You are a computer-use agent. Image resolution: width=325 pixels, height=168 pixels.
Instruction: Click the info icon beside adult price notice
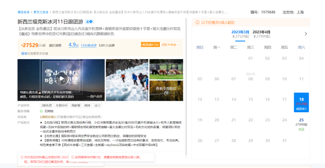(197, 22)
